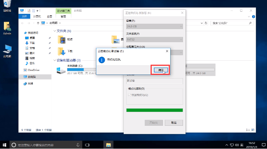267x149 pixels.
Task: Open the 文件系统 FAT32 dropdown
Action: pos(154,39)
